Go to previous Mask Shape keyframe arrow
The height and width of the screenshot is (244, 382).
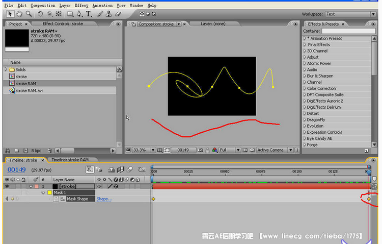7,199
